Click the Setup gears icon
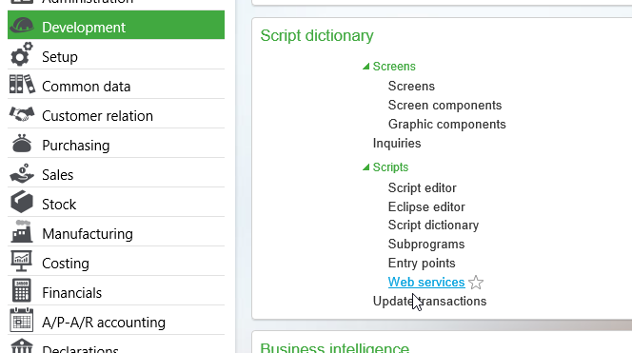The height and width of the screenshot is (353, 632). pos(21,54)
